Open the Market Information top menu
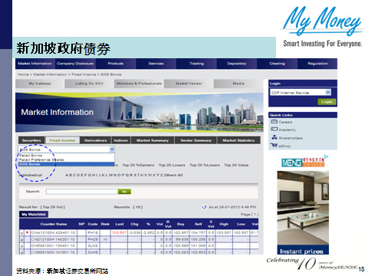The image size is (368, 276). coord(35,64)
